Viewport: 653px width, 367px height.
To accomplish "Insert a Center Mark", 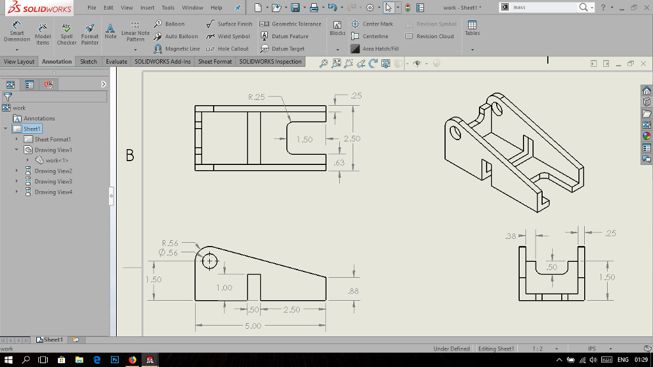I will pyautogui.click(x=372, y=24).
